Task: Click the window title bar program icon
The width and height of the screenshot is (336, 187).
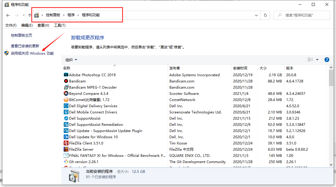Action: (x=7, y=4)
